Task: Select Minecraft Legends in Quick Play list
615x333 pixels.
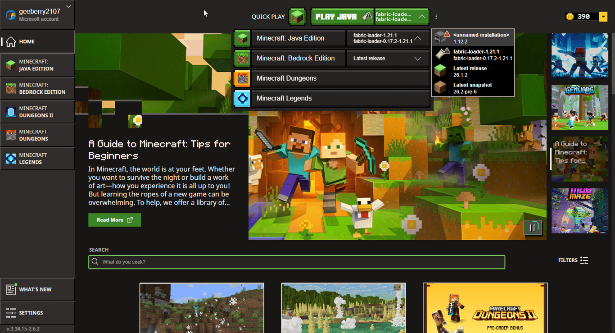Action: [340, 98]
